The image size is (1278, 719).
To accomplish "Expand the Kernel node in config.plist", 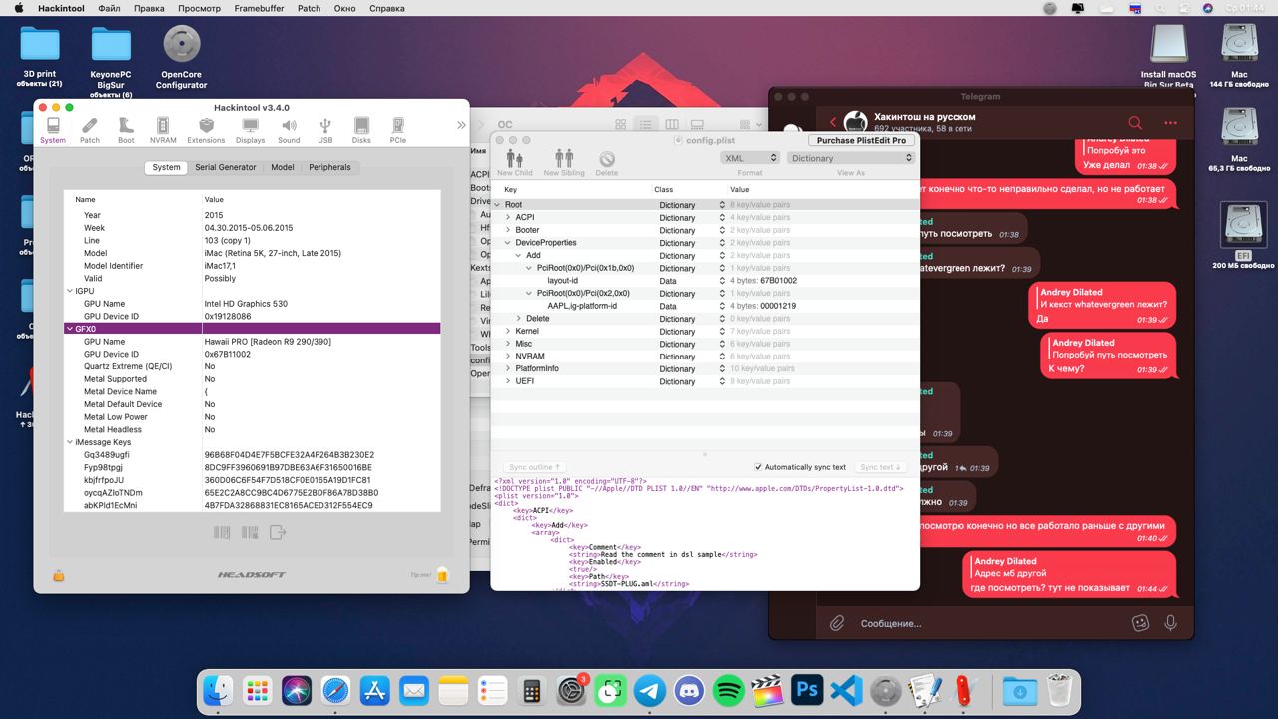I will pos(508,331).
